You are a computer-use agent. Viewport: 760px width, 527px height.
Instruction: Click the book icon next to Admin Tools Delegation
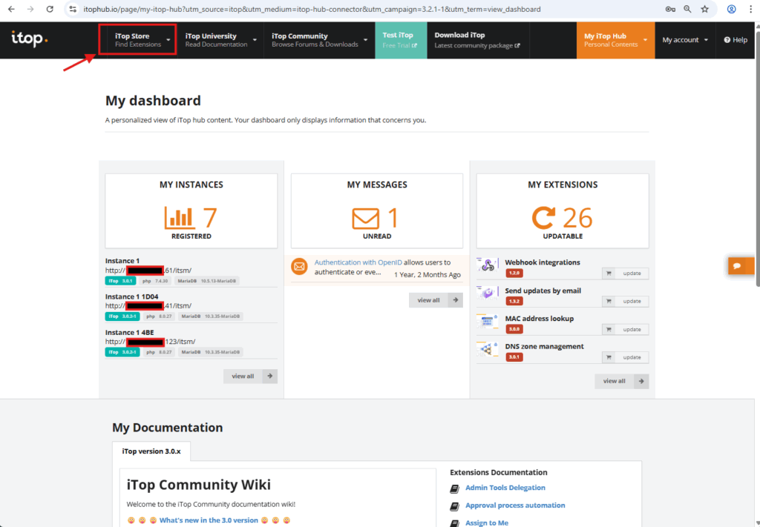(455, 488)
